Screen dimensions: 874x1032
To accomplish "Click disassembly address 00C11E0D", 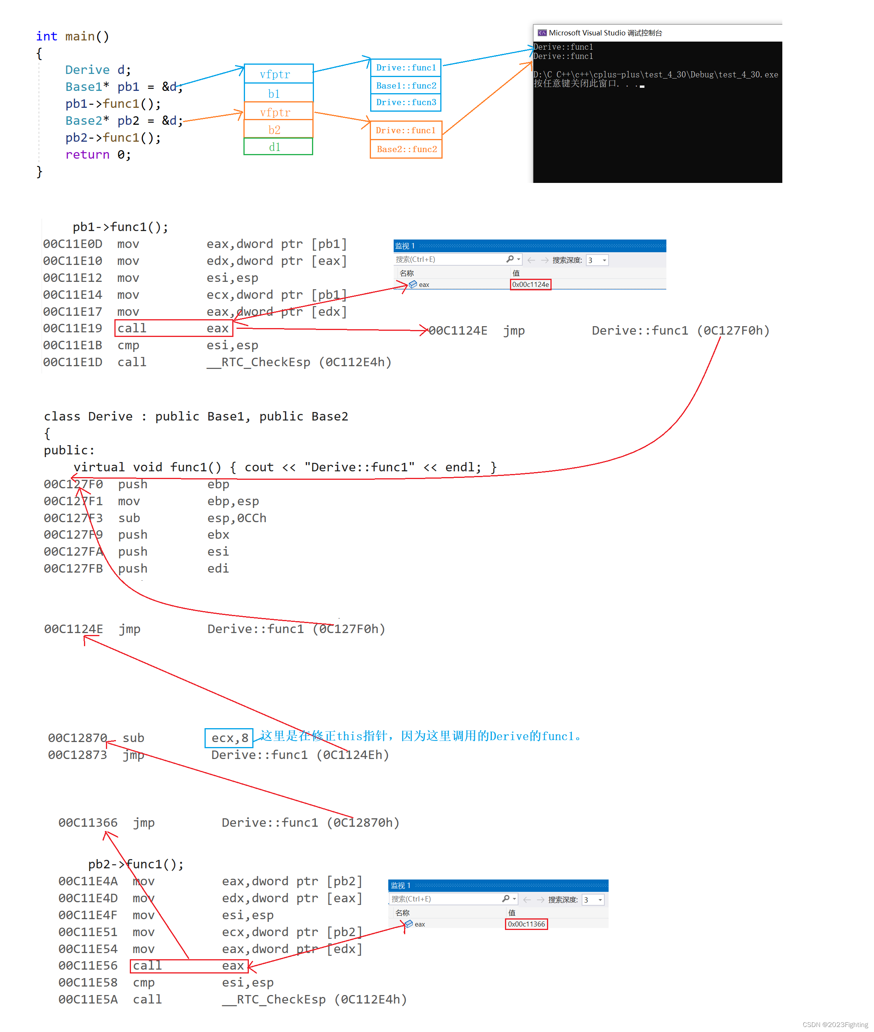I will click(x=72, y=244).
